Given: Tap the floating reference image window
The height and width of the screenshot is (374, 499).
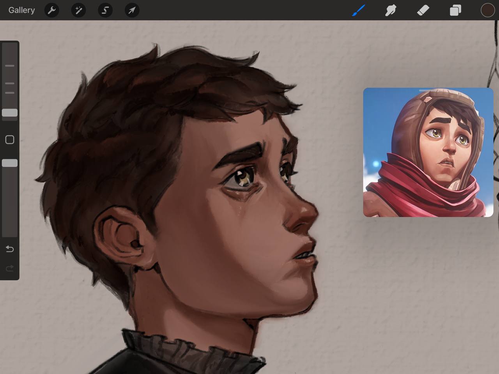Looking at the screenshot, I should (x=428, y=152).
